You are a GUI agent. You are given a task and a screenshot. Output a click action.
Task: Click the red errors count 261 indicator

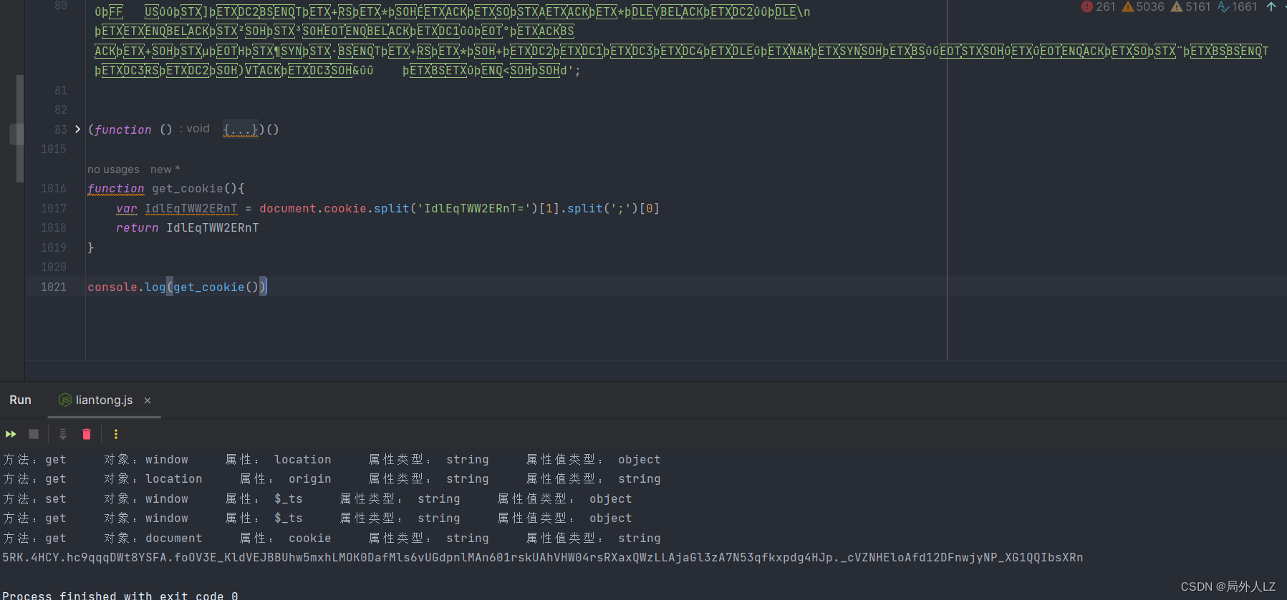(1098, 7)
